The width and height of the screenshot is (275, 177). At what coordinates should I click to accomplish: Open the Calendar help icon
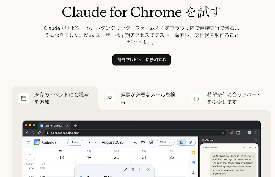(143, 142)
